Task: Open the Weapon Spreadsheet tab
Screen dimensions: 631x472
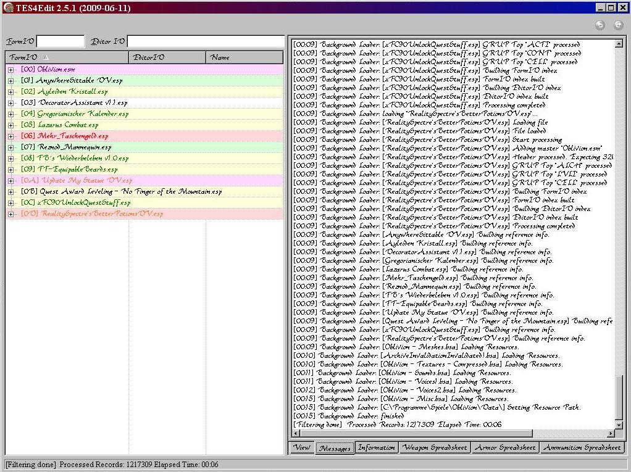Action: 434,448
